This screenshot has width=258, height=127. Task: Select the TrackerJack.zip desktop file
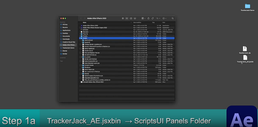(x=245, y=50)
